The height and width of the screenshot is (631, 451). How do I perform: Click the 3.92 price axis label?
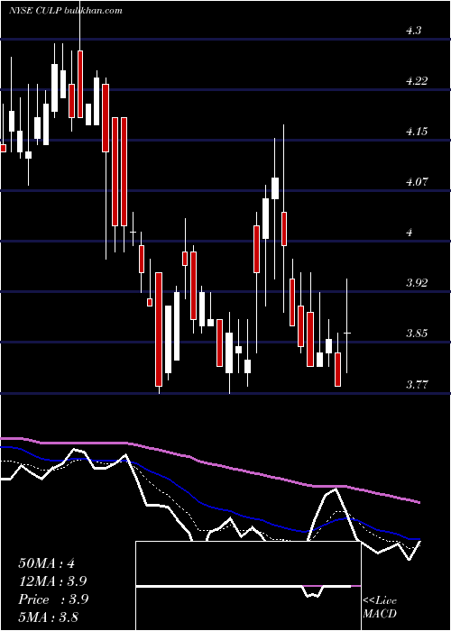click(x=417, y=283)
